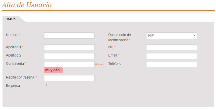The width and height of the screenshot is (216, 109).
Task: Activate the Contraseña password field
Action: point(69,64)
